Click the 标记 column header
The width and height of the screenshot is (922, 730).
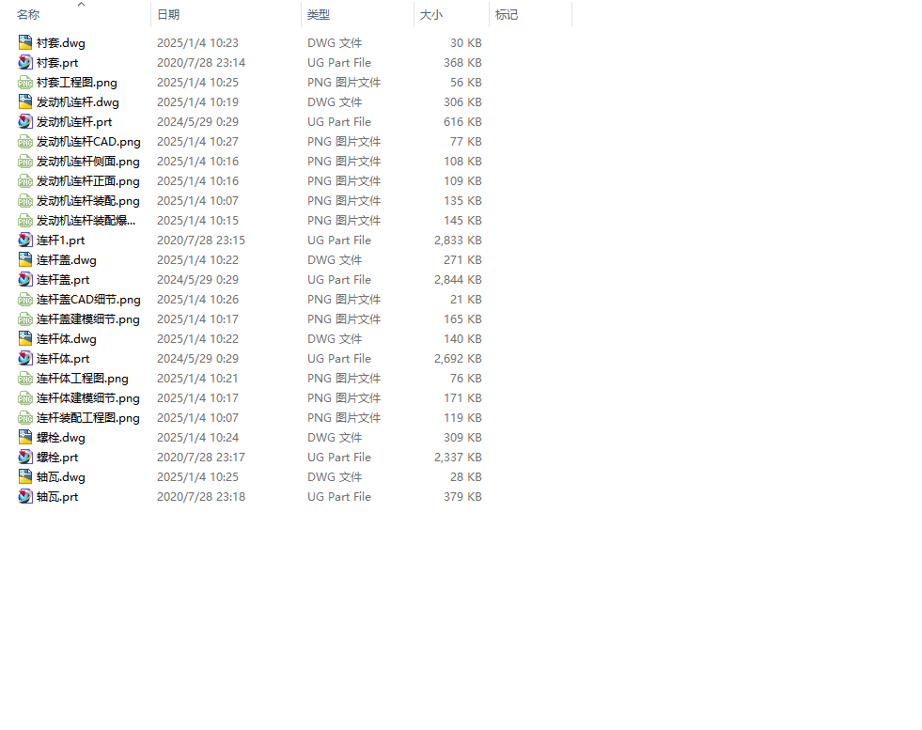click(507, 15)
